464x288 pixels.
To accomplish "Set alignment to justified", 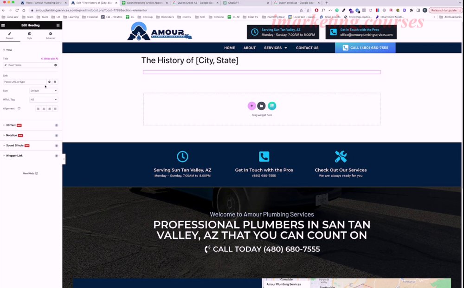I will tap(55, 109).
